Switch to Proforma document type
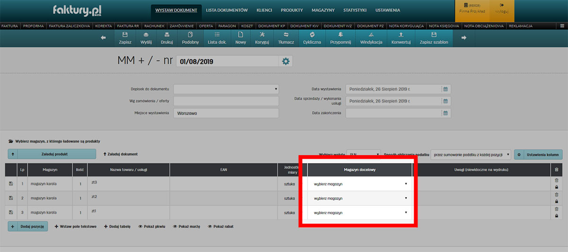Image resolution: width=568 pixels, height=252 pixels. point(33,26)
